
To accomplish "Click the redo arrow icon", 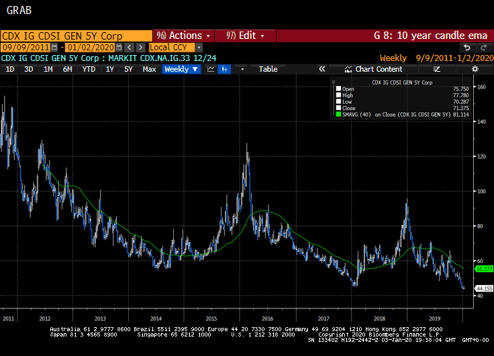I will pos(484,48).
